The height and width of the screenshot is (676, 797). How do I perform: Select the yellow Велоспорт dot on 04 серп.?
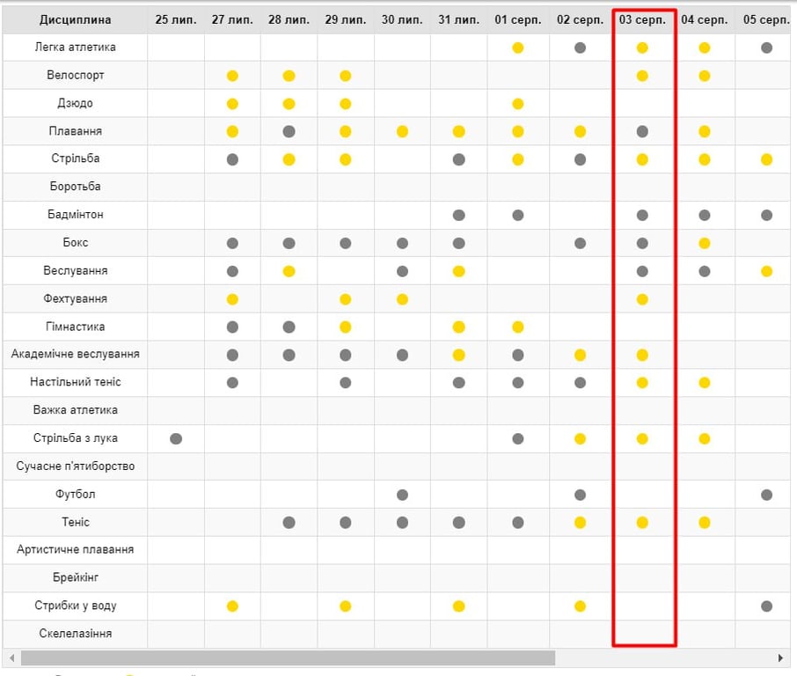pyautogui.click(x=705, y=76)
